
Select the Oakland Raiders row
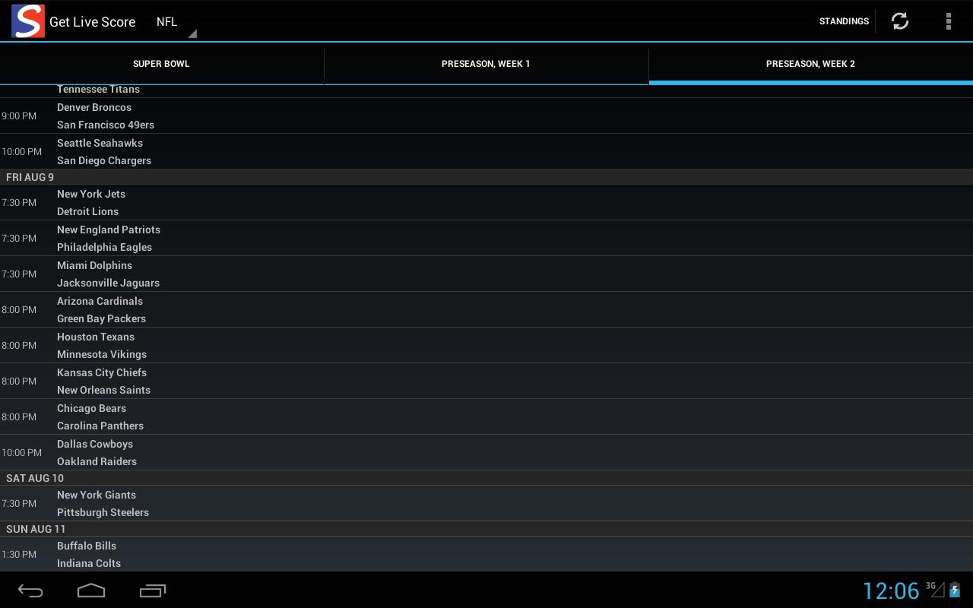[97, 461]
